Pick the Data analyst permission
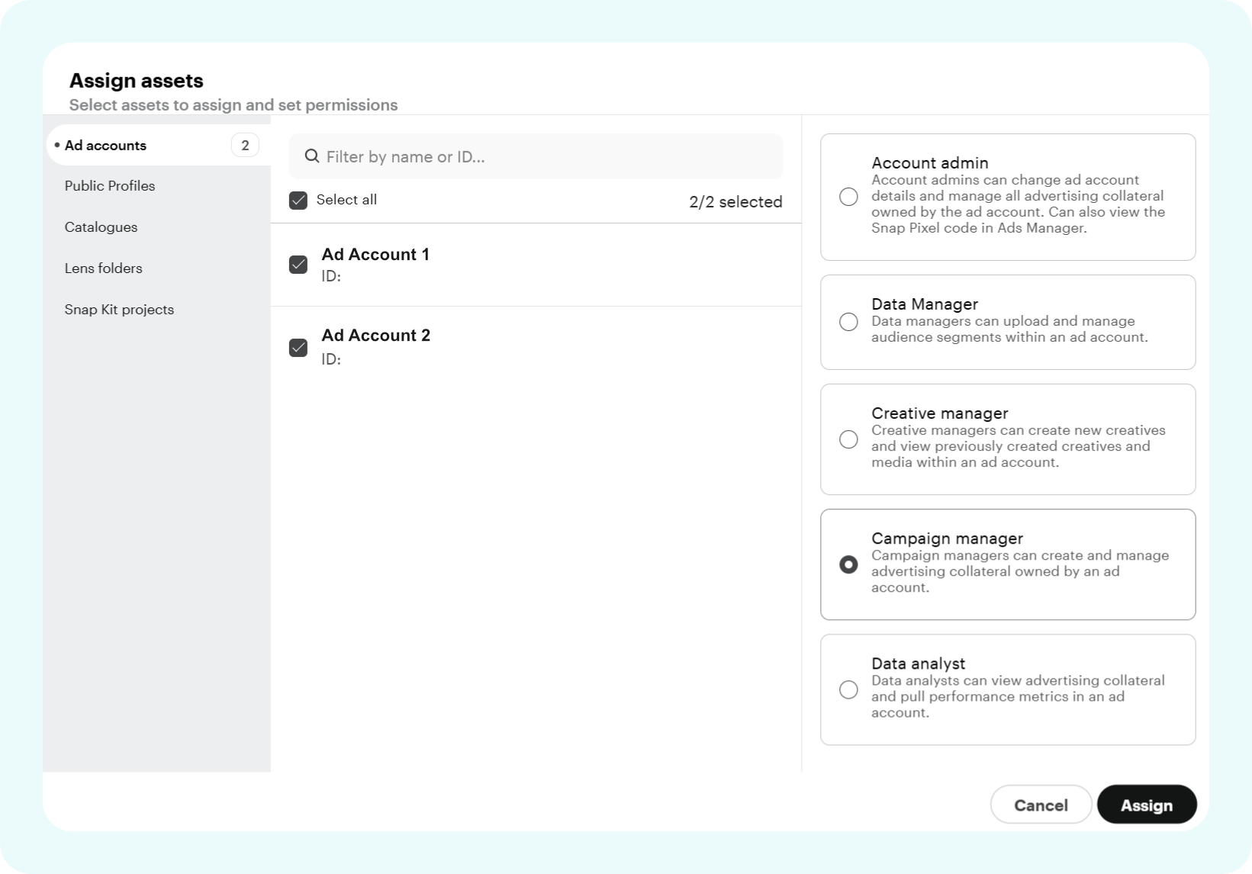The width and height of the screenshot is (1252, 874). (x=848, y=689)
